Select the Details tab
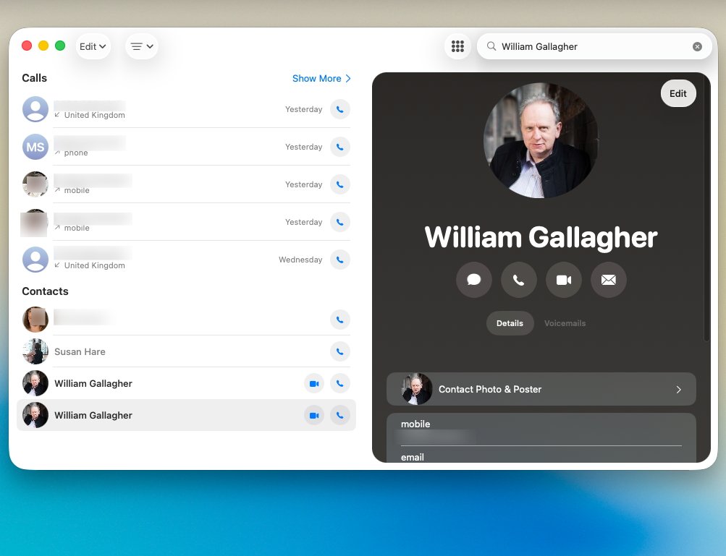The image size is (726, 556). pyautogui.click(x=510, y=323)
